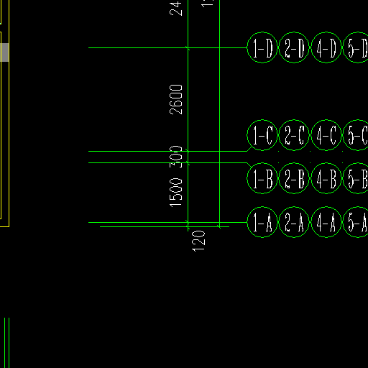This screenshot has width=368, height=368.
Task: Select the gray block on yellow wall
Action: (x=4, y=52)
